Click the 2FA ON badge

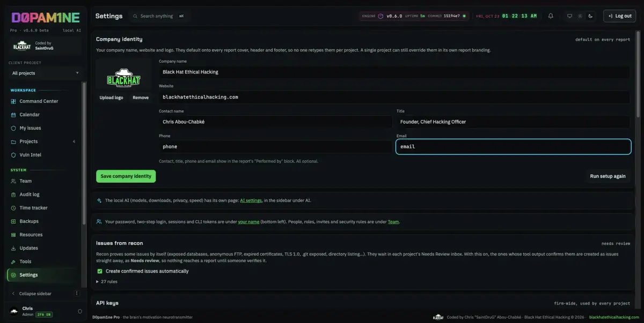pyautogui.click(x=43, y=314)
